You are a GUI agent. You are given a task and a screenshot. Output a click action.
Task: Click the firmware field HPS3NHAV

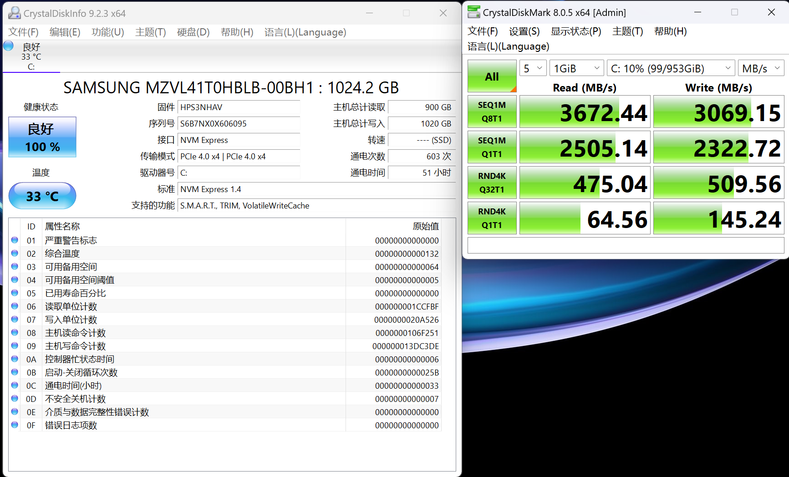(239, 107)
